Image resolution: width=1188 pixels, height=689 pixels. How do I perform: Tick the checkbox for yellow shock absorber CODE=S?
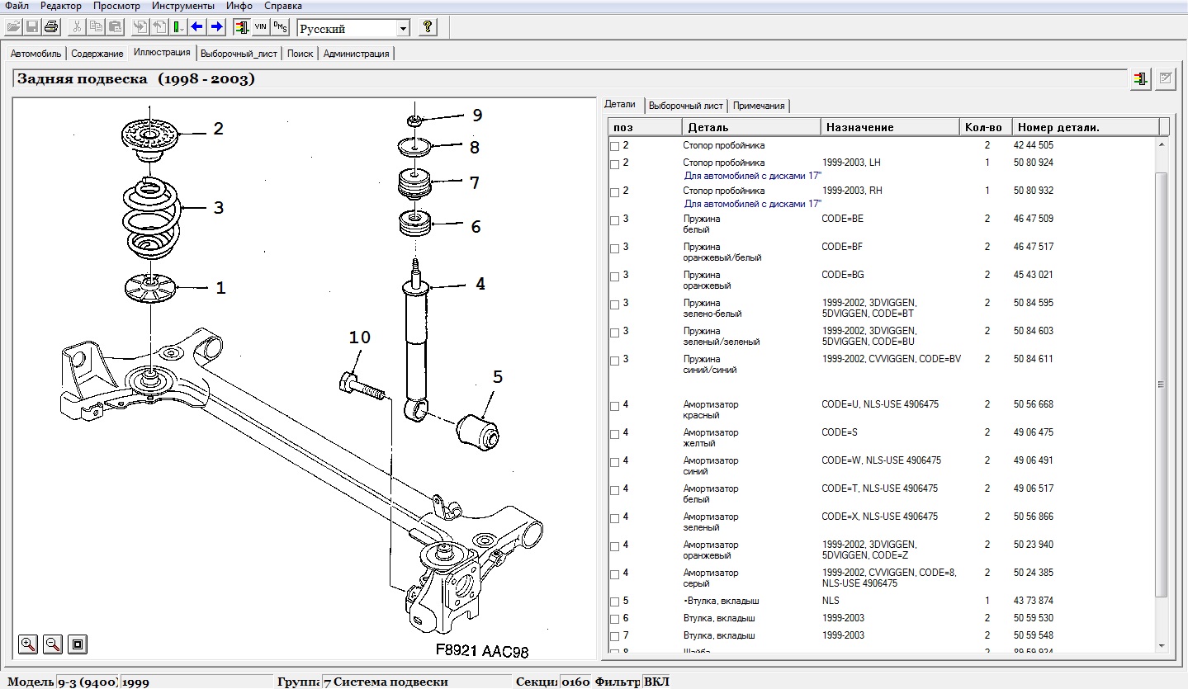(x=614, y=434)
